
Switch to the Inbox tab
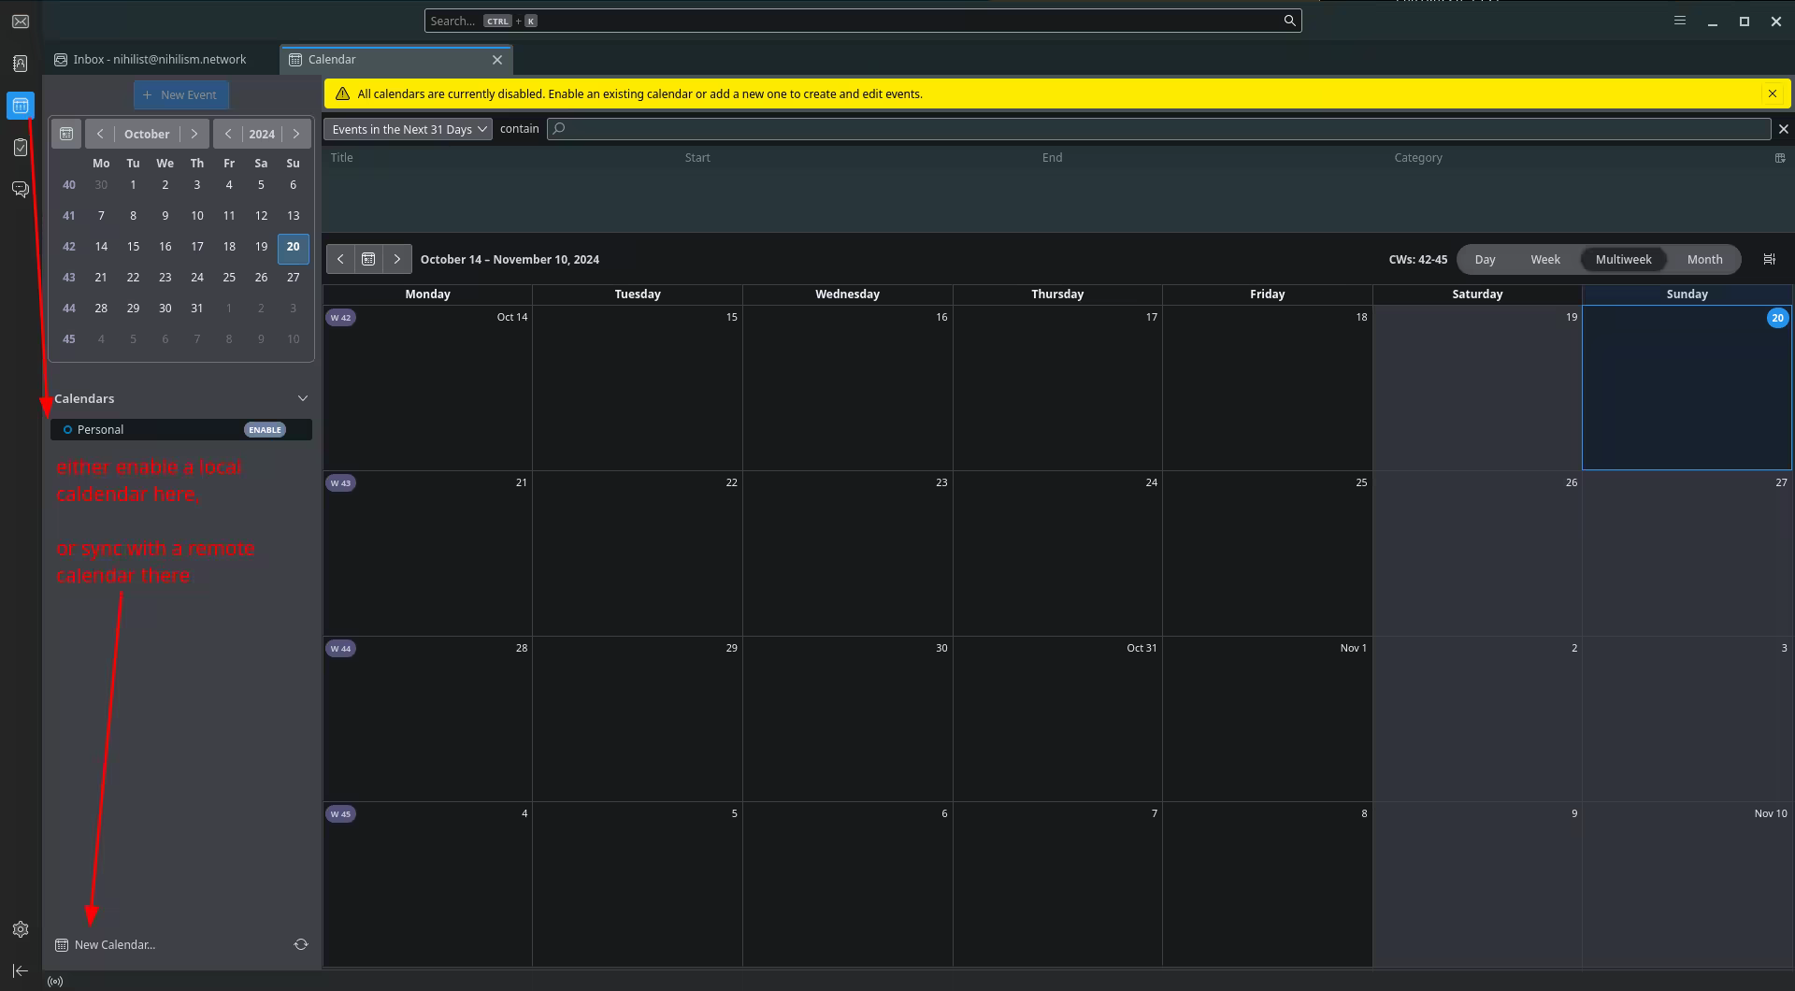159,59
